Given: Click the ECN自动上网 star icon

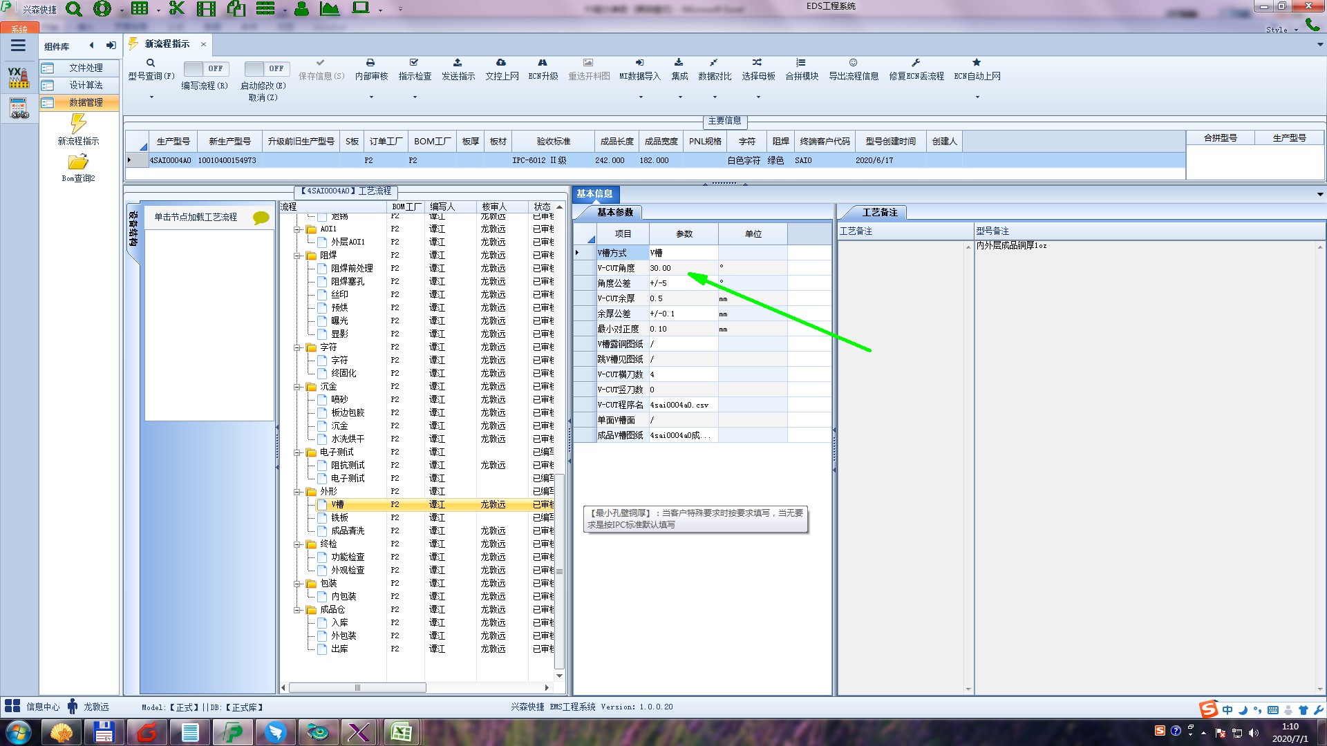Looking at the screenshot, I should pyautogui.click(x=977, y=63).
